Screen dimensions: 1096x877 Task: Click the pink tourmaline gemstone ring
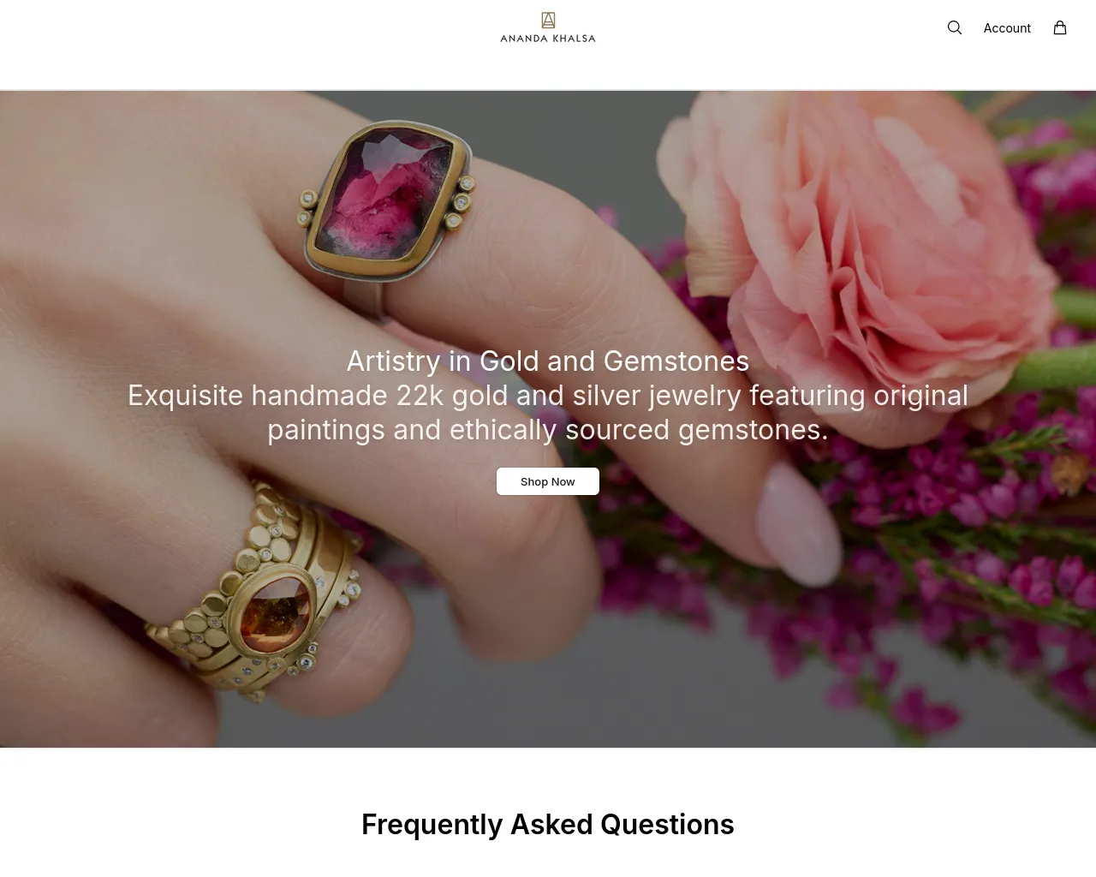(x=387, y=202)
